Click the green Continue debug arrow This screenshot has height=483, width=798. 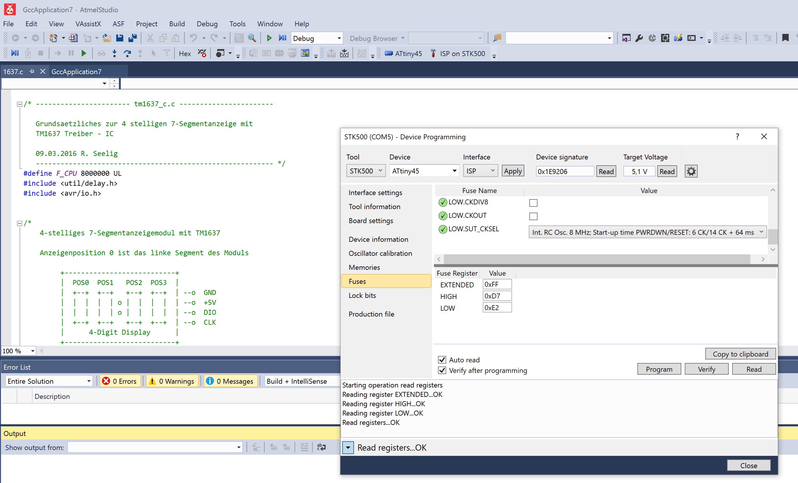coord(84,53)
